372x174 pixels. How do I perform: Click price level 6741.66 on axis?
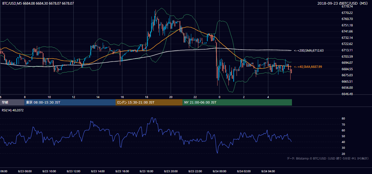pyautogui.click(x=347, y=31)
